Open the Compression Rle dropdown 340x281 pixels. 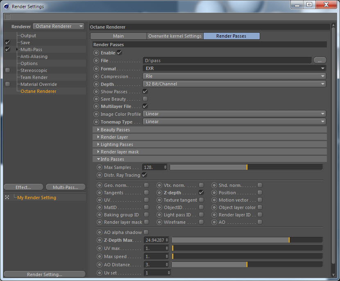point(234,76)
